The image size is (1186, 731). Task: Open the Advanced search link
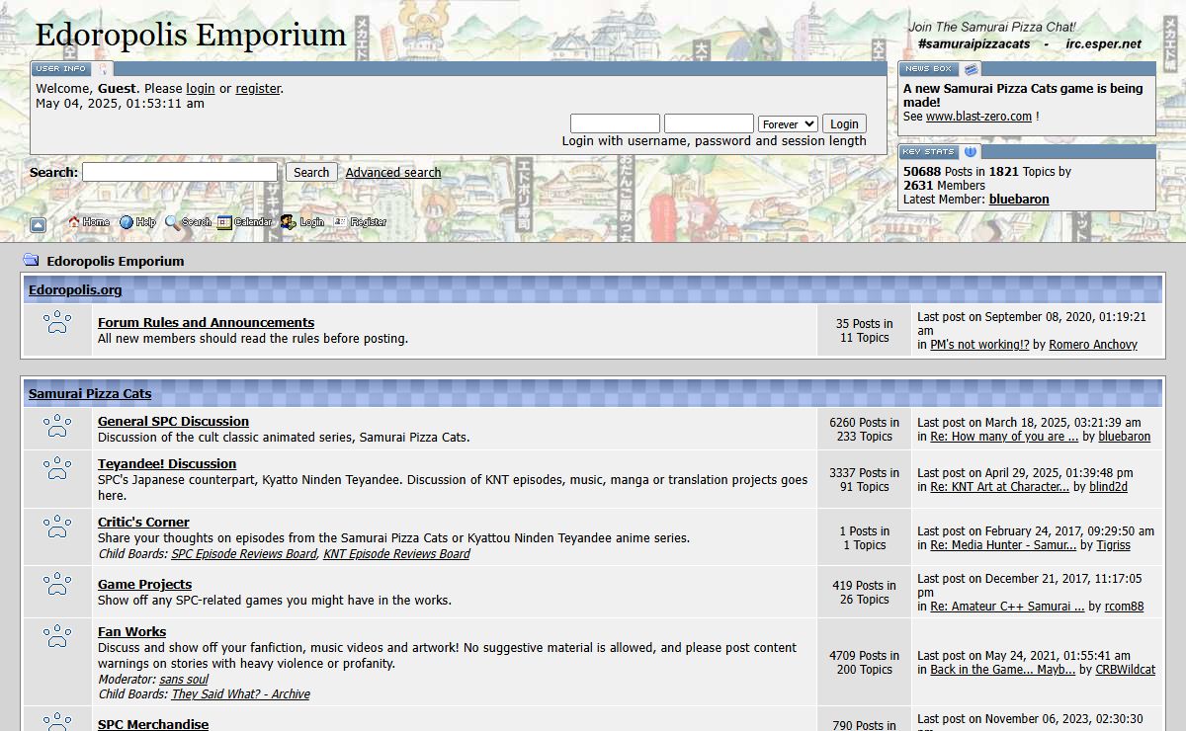393,173
